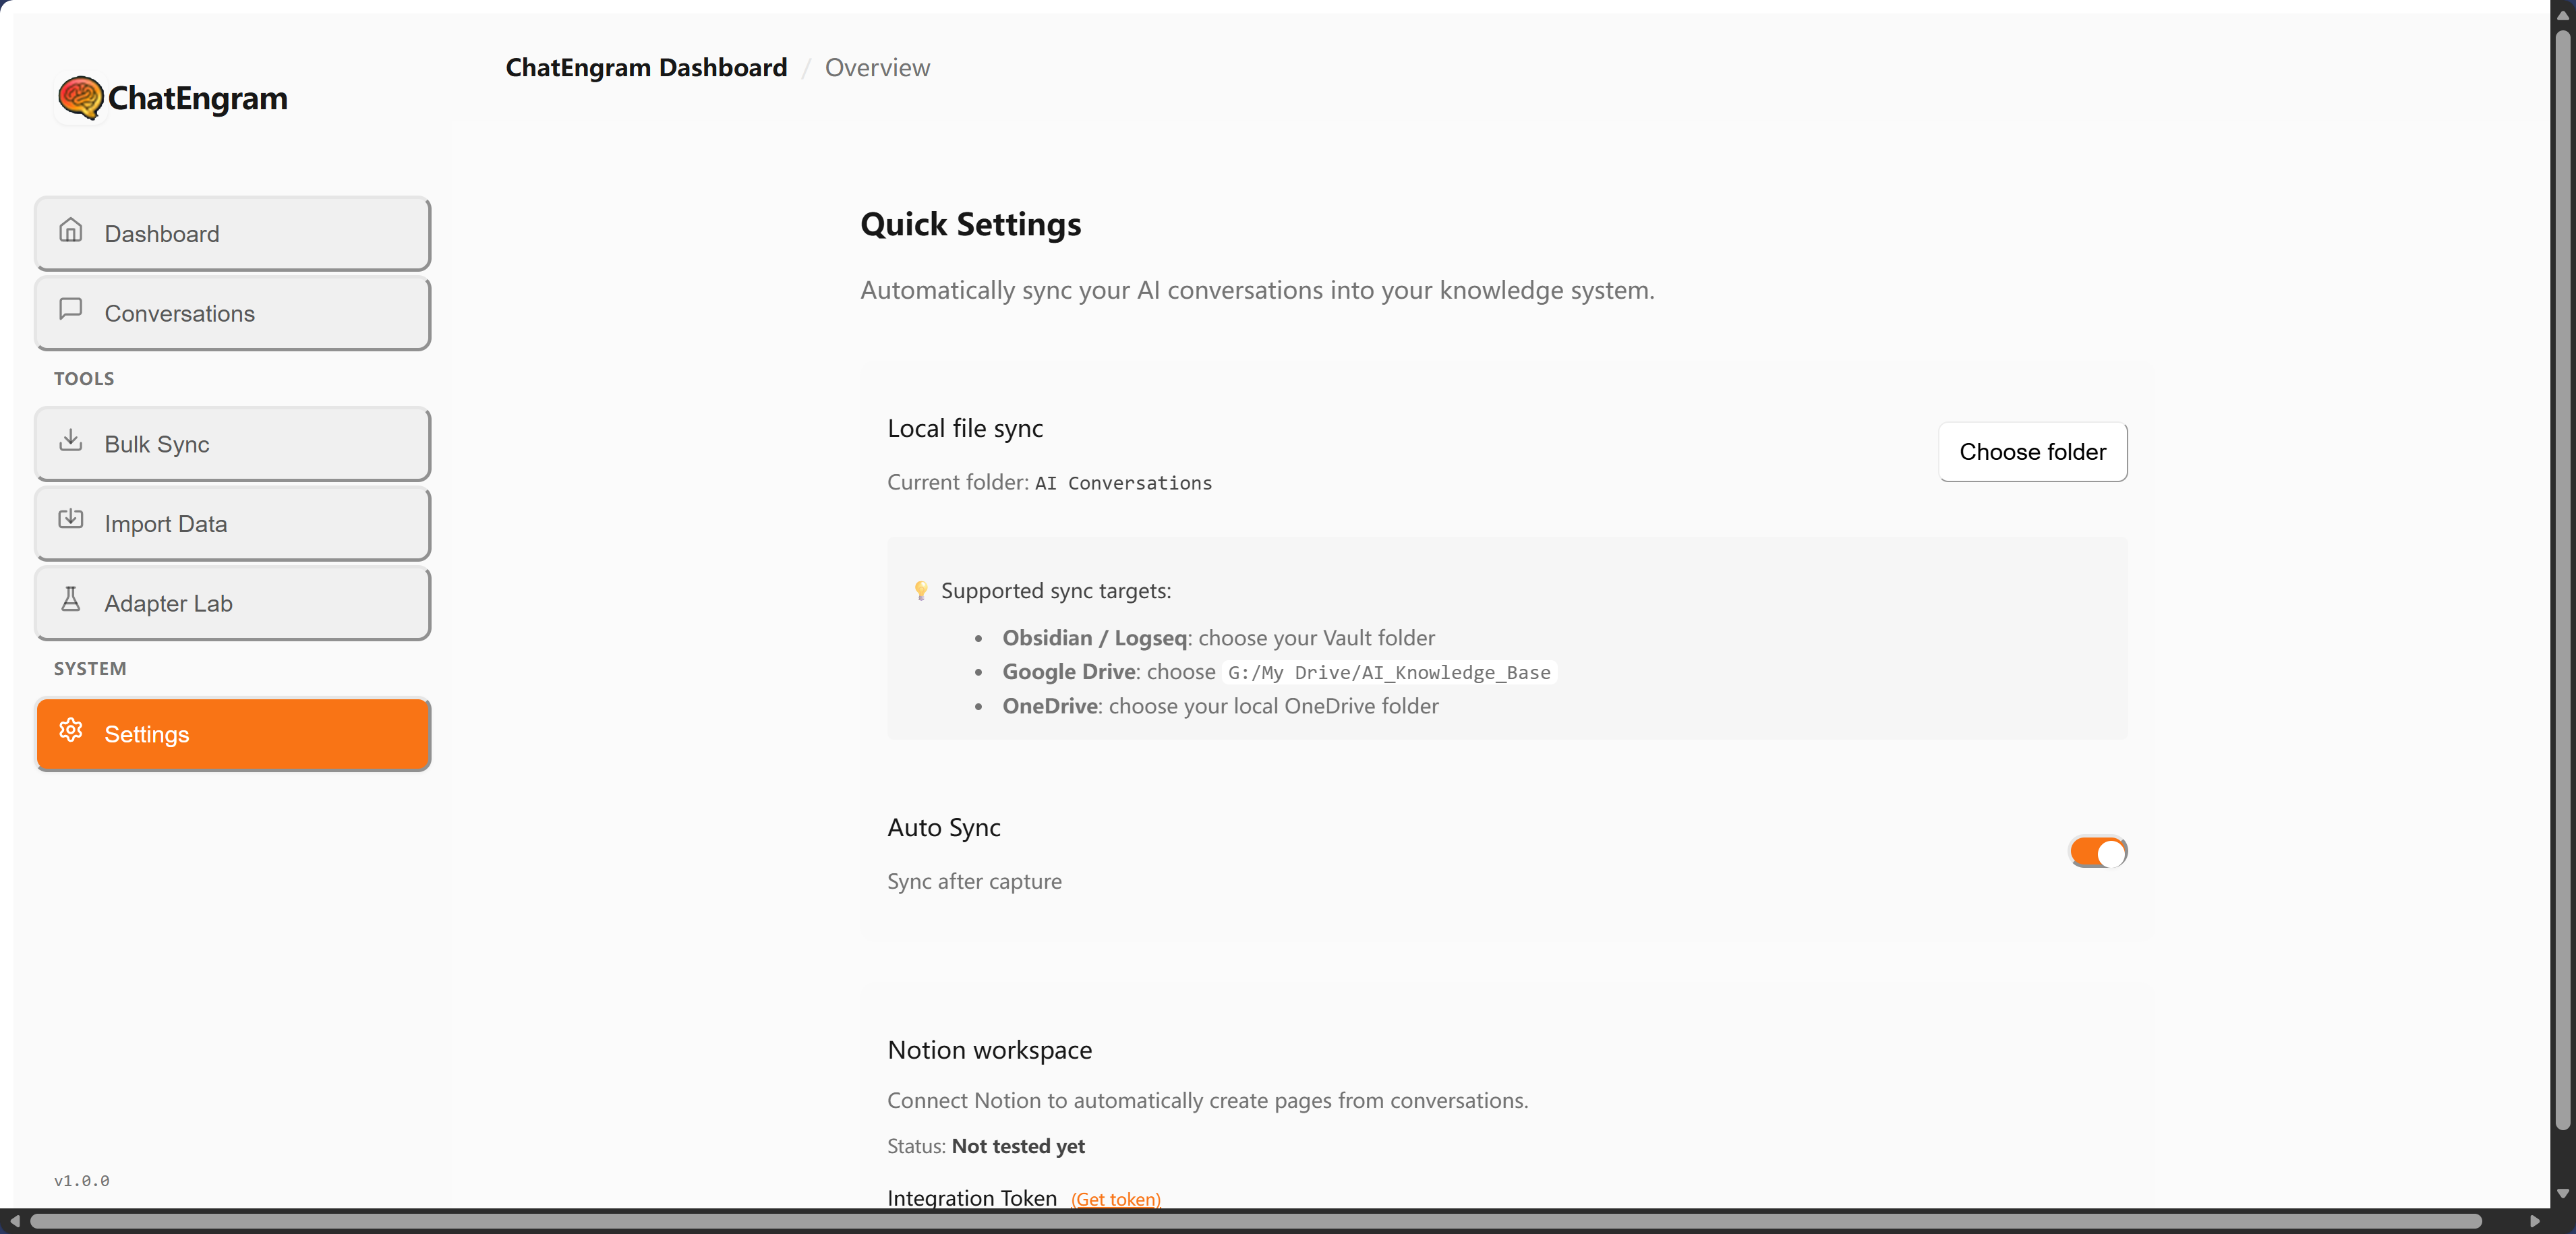Open the Bulk Sync tool

point(232,443)
